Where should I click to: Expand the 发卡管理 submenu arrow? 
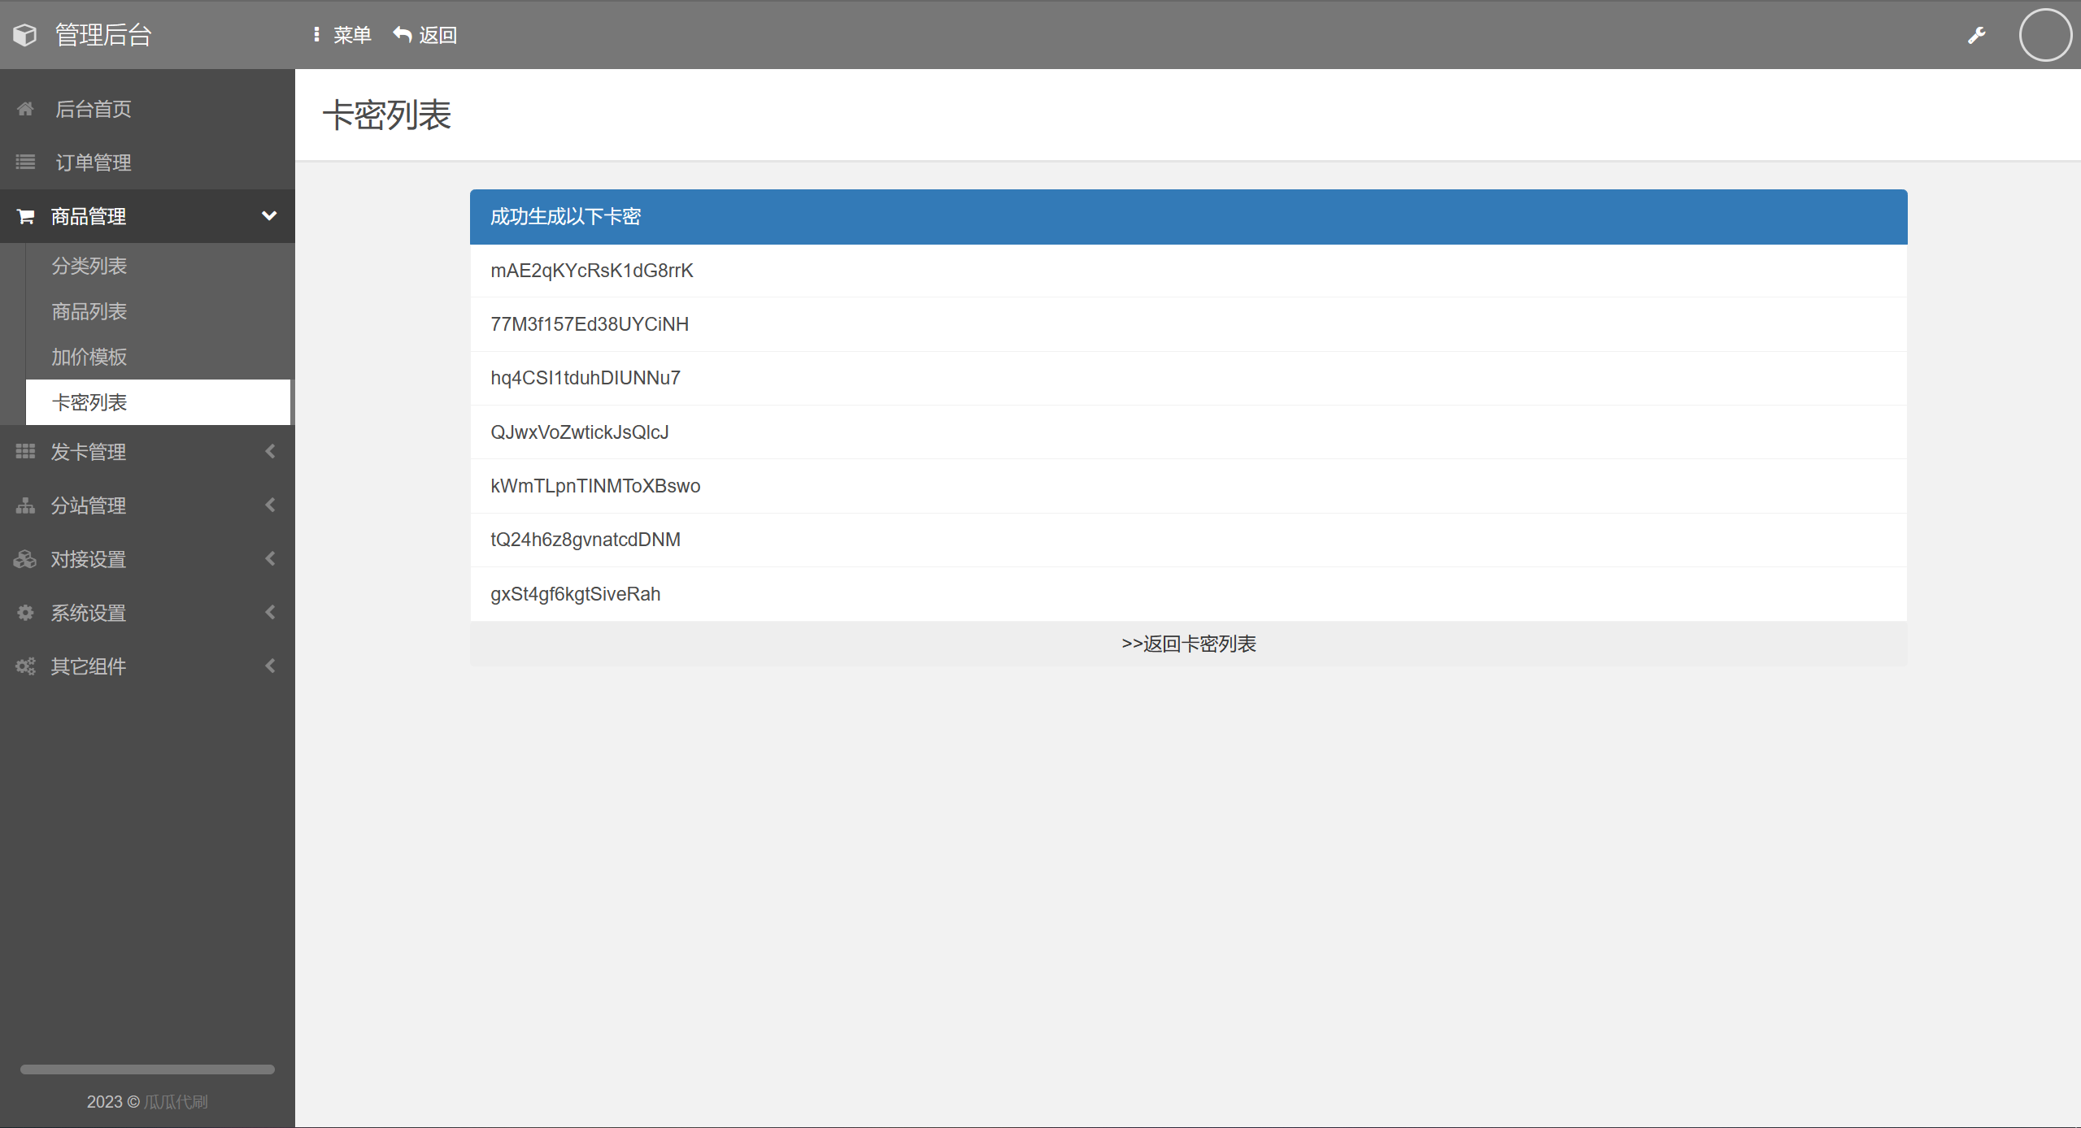[270, 451]
